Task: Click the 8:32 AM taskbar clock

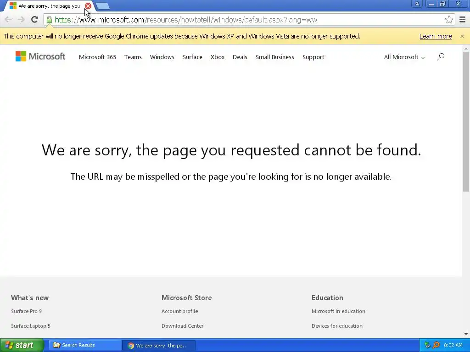Action: click(453, 345)
